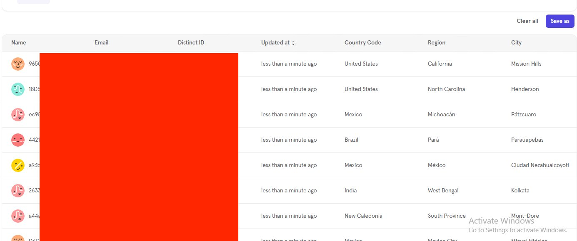Click the sort arrows next to Updated at

point(293,43)
